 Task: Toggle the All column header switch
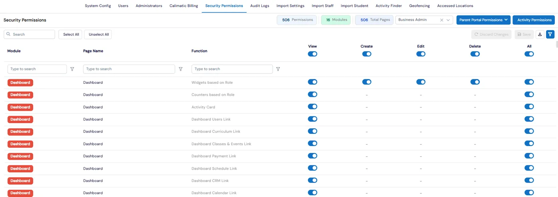click(529, 54)
